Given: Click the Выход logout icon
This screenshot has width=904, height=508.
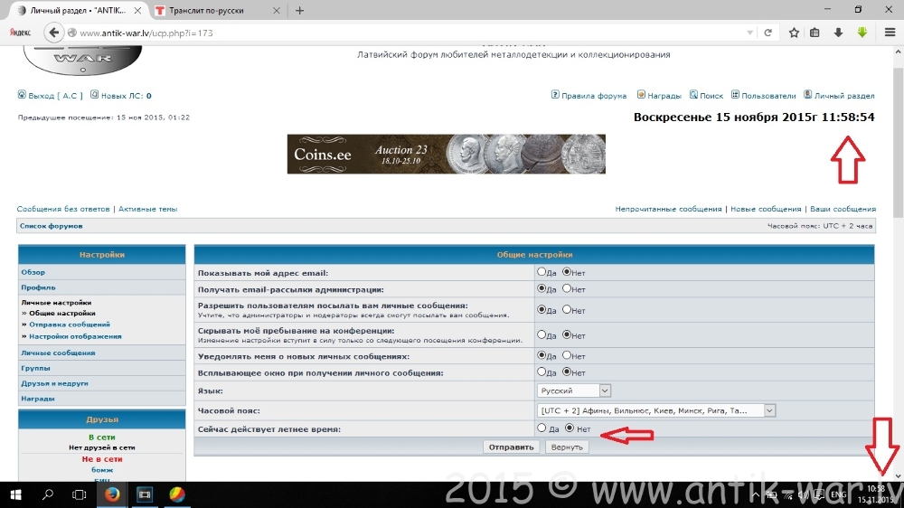Looking at the screenshot, I should coord(22,95).
